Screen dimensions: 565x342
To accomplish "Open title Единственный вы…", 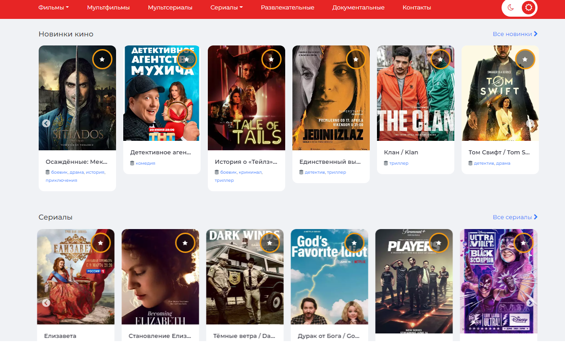I will (330, 162).
